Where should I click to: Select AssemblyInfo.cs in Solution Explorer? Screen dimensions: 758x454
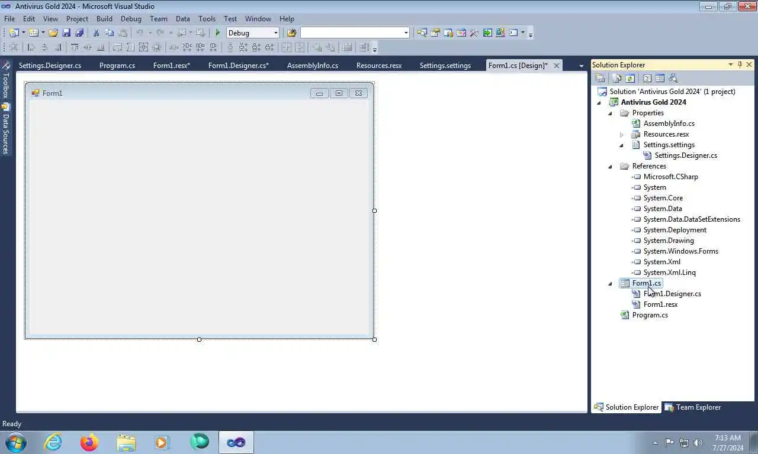tap(669, 124)
